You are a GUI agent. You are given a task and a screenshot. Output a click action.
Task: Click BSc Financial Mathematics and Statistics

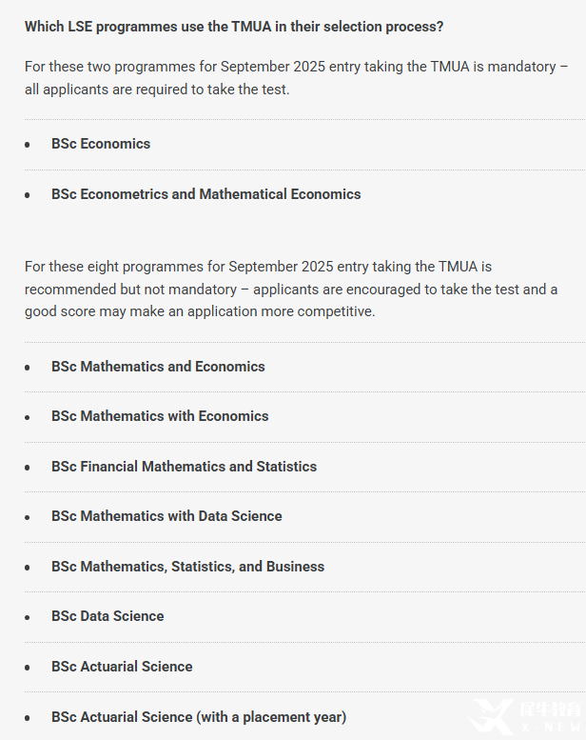tap(184, 467)
